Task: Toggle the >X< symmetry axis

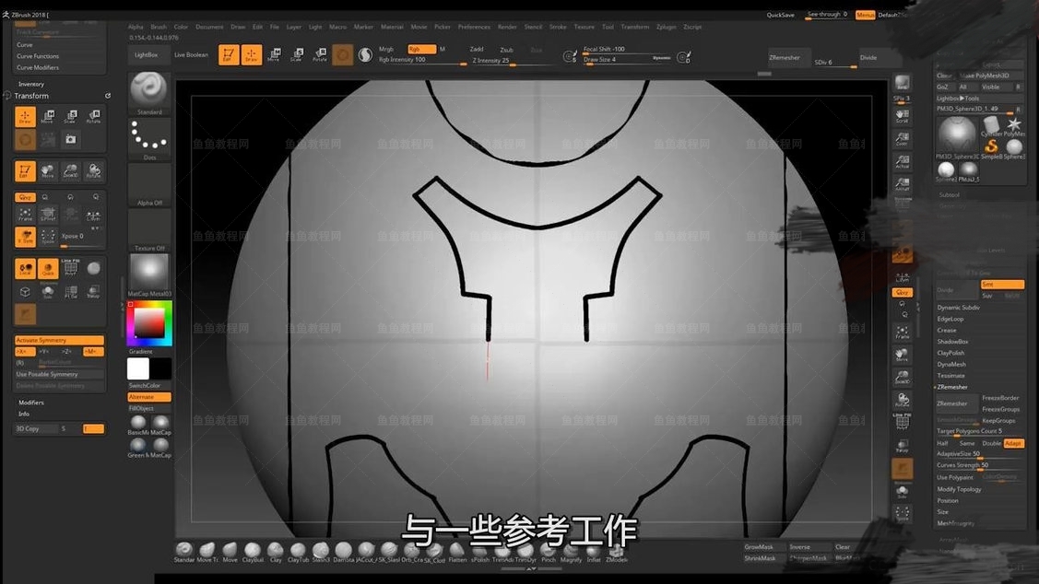Action: point(25,352)
